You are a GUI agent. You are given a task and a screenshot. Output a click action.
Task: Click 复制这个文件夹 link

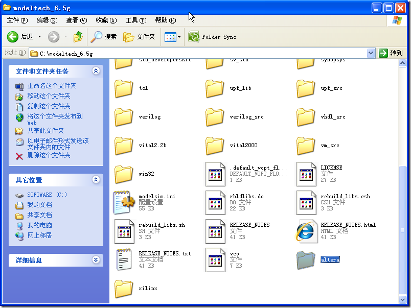[49, 106]
